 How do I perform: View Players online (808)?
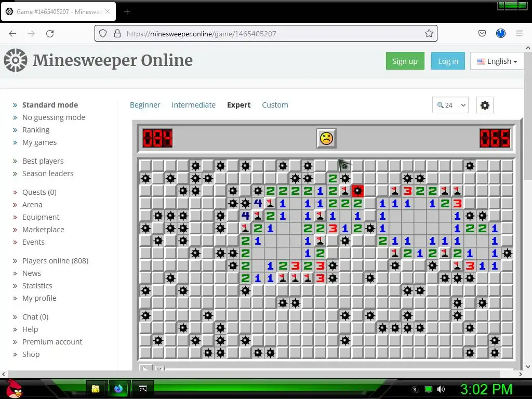55,261
